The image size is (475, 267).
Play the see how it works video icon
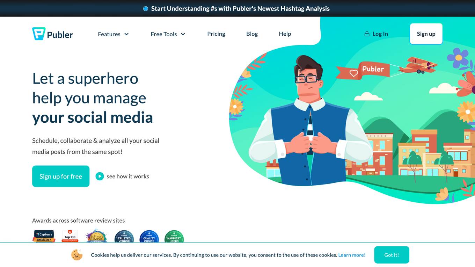click(100, 176)
